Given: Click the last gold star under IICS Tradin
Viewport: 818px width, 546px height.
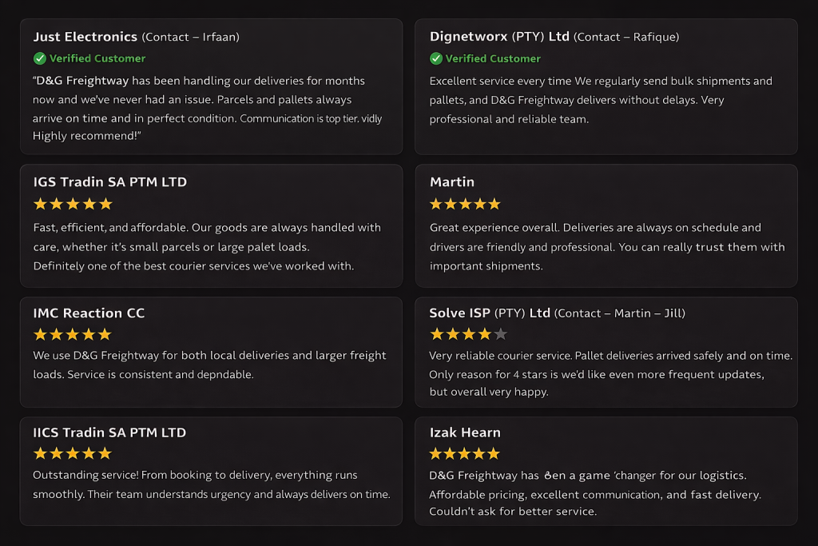Looking at the screenshot, I should pyautogui.click(x=105, y=453).
